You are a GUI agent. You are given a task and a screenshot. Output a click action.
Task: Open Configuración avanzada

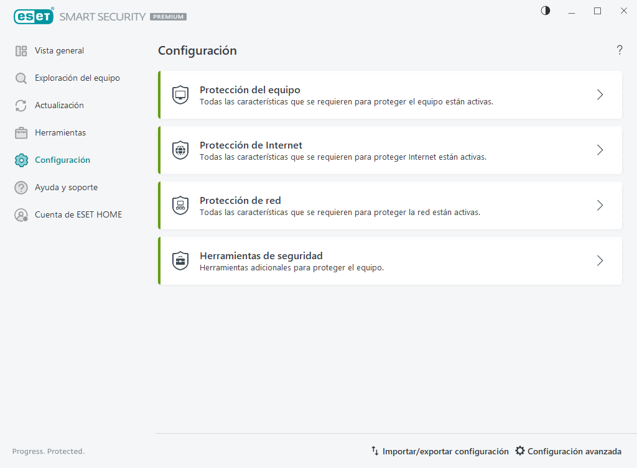(x=574, y=451)
